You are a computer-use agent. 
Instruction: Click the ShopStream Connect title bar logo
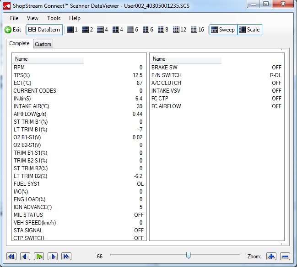pyautogui.click(x=6, y=6)
